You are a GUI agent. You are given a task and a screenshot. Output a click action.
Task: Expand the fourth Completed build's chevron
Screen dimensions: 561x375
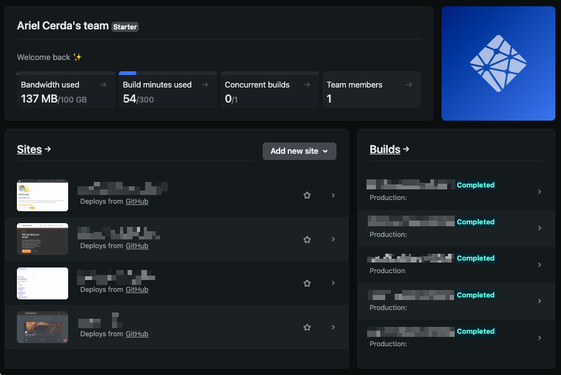click(x=540, y=301)
